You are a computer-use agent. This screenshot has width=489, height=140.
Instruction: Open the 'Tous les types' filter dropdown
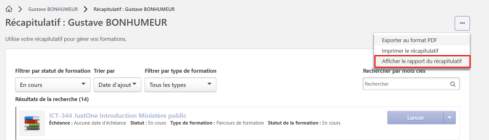click(x=180, y=85)
